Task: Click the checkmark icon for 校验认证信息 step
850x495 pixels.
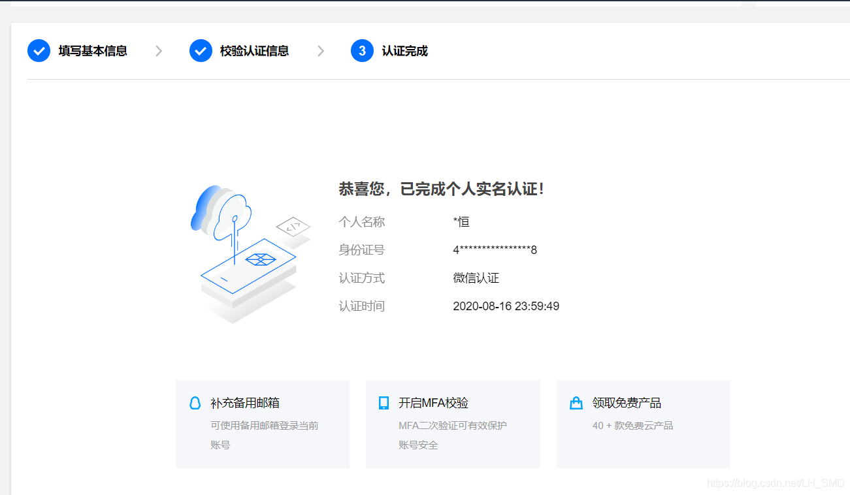Action: click(201, 50)
